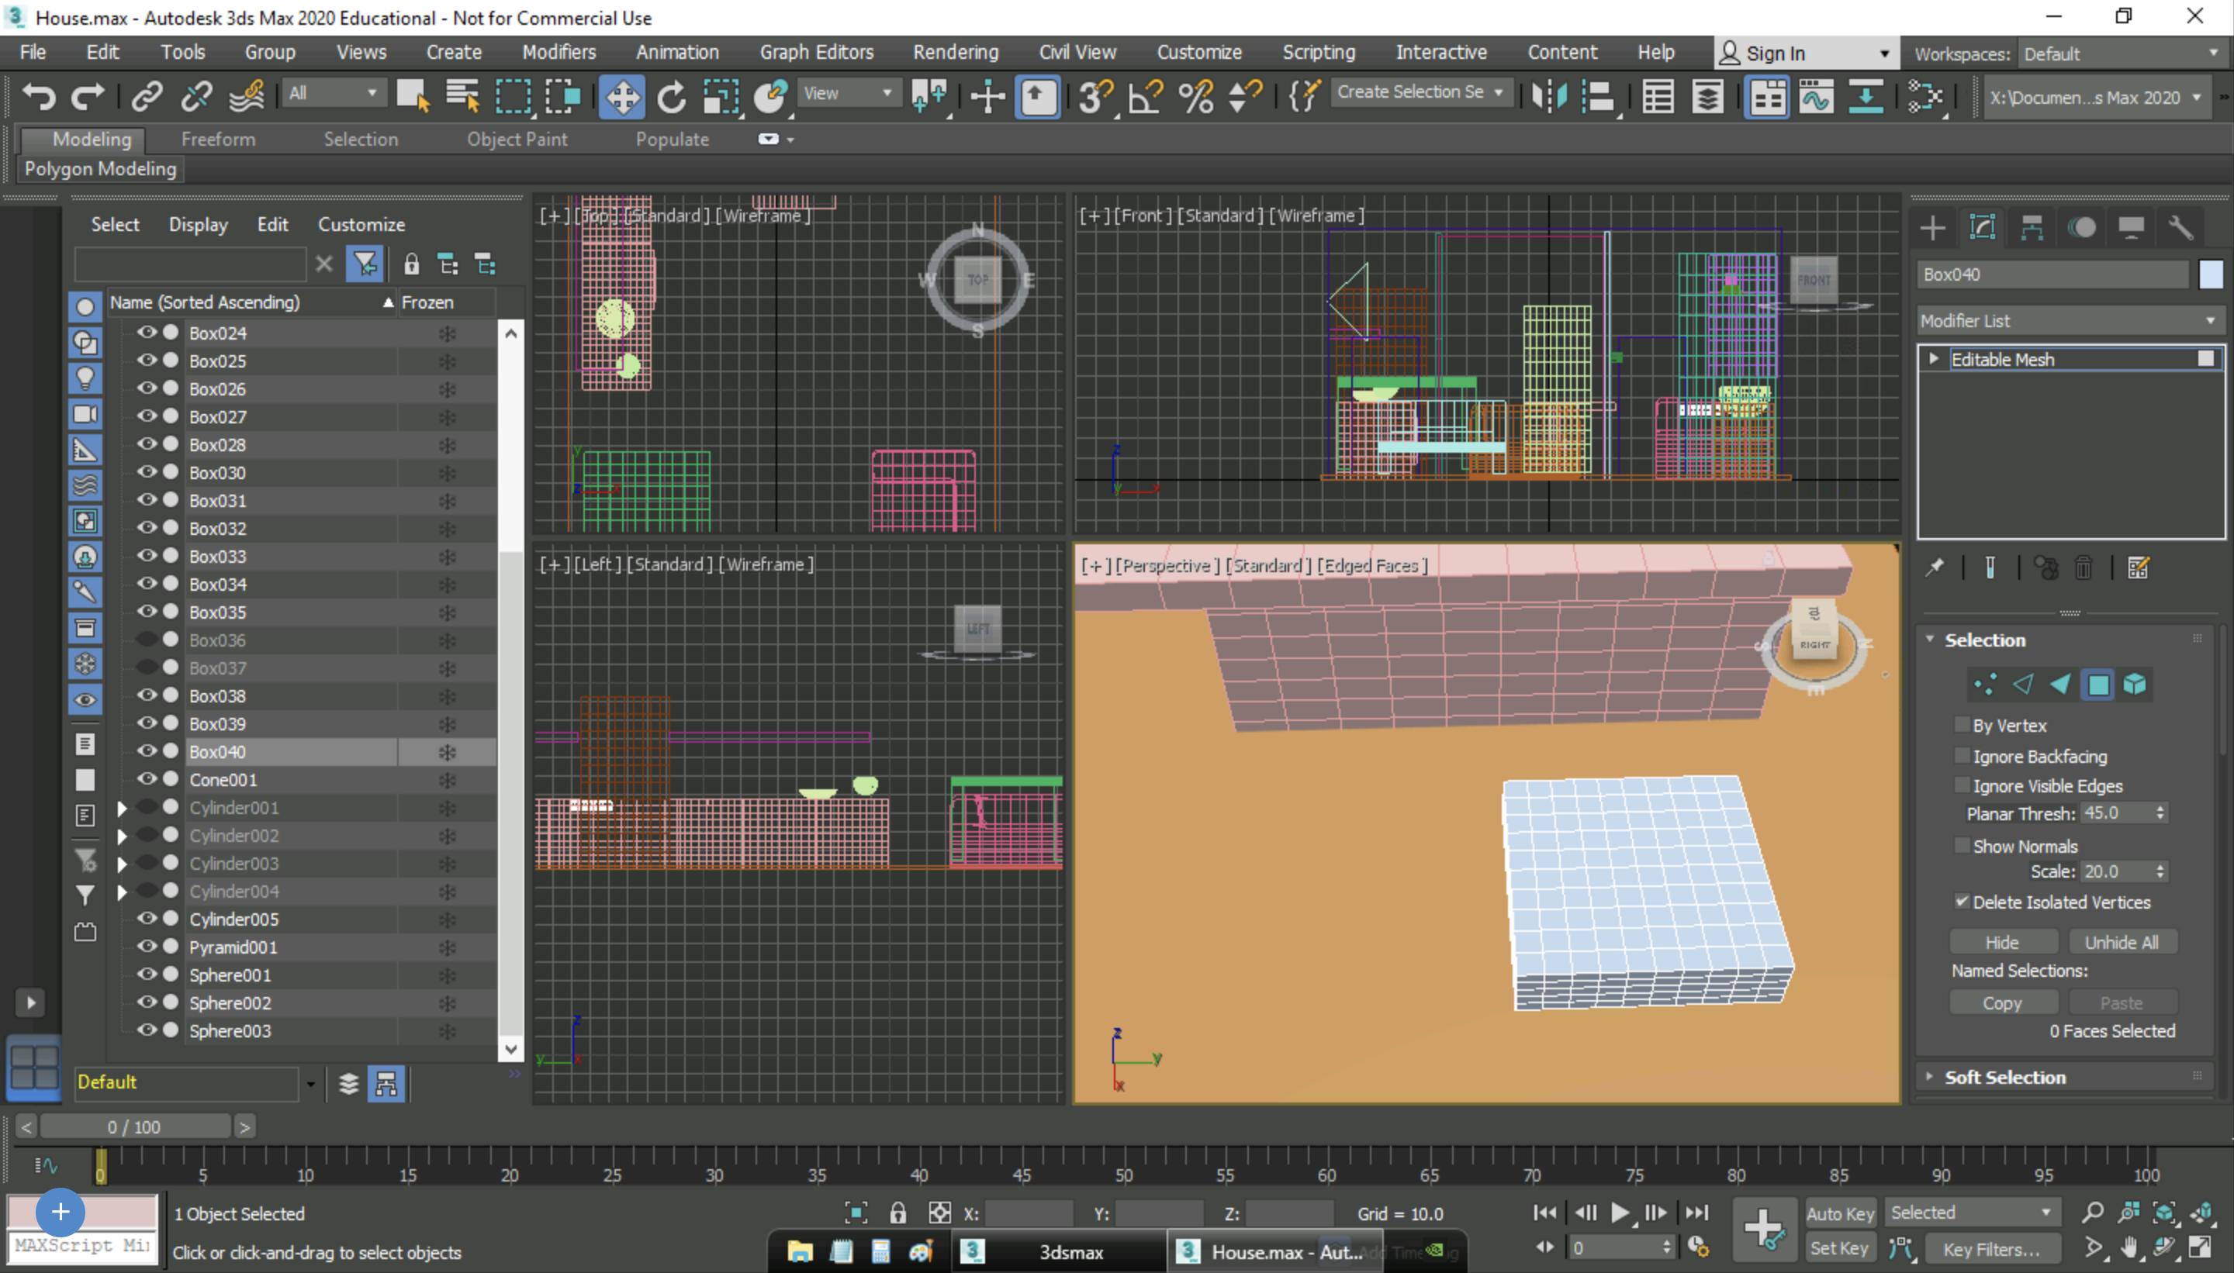The height and width of the screenshot is (1273, 2234).
Task: Expand Cylinder002 in scene list
Action: [x=121, y=834]
